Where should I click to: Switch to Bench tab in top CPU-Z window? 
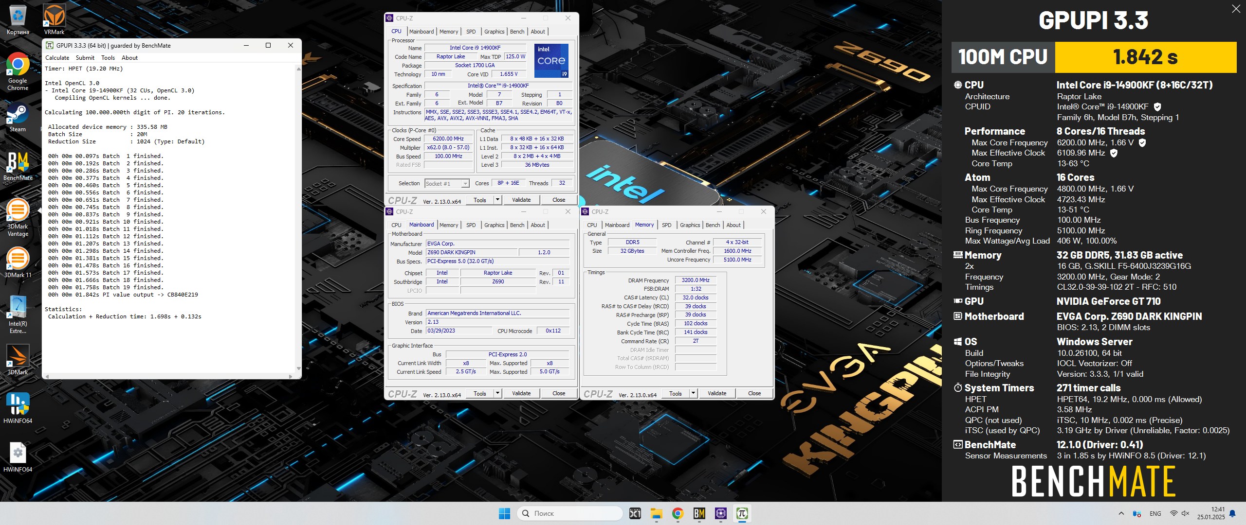pos(517,32)
